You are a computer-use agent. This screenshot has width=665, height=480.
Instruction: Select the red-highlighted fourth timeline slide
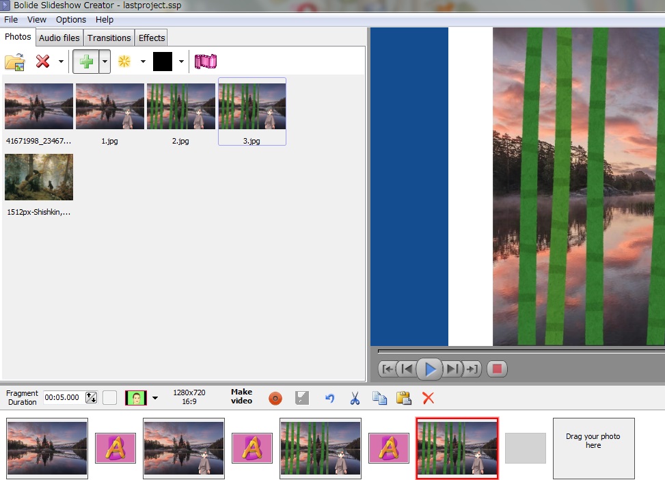point(457,448)
